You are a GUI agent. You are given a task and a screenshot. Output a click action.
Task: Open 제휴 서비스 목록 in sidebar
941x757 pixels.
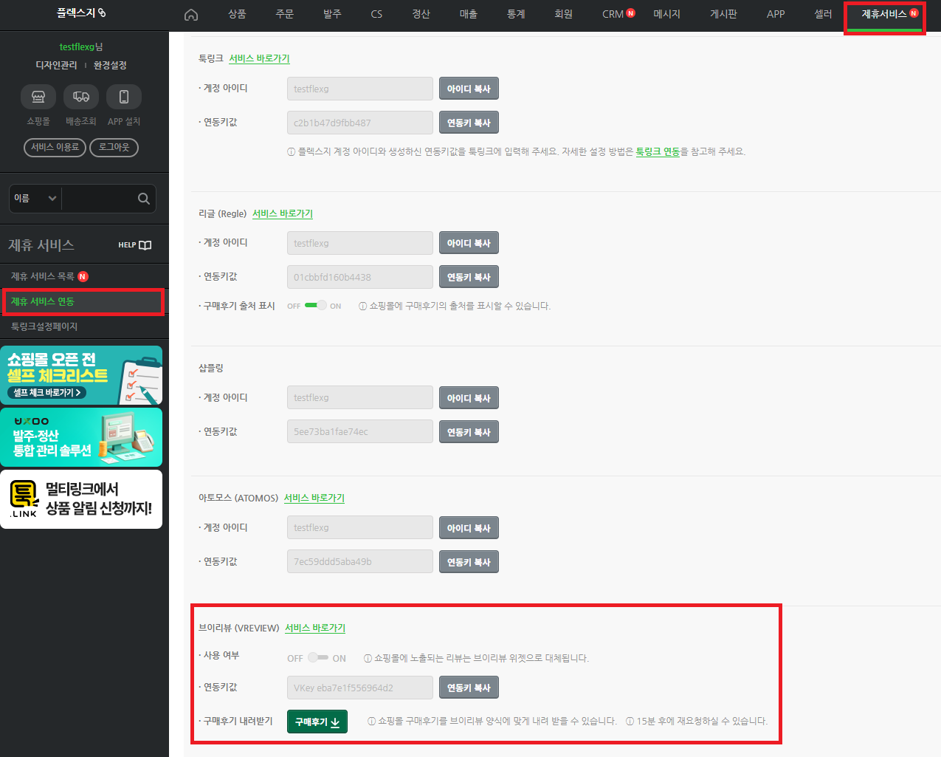(43, 276)
